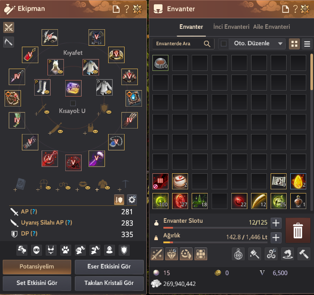Open the Aile Envanteri tab
Screen dimensions: 314x295
pyautogui.click(x=272, y=27)
